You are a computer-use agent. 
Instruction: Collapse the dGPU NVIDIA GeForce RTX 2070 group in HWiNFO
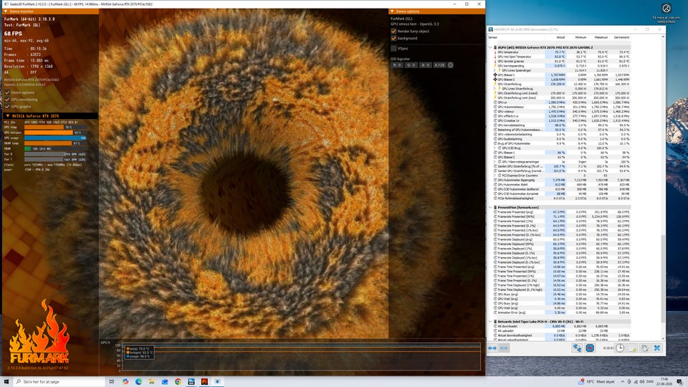click(490, 47)
